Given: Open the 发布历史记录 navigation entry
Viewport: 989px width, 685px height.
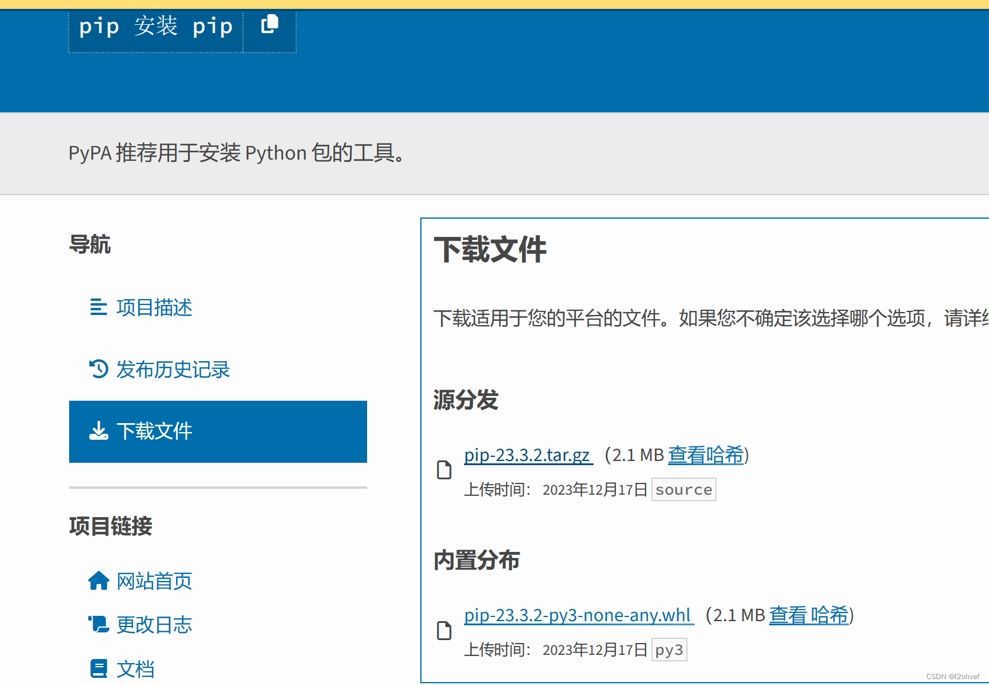Looking at the screenshot, I should tap(173, 369).
